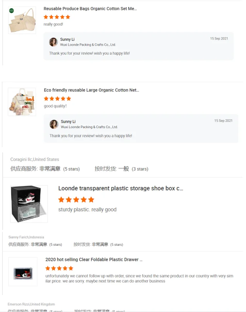Click the star rating under Eco friendly product
The height and width of the screenshot is (312, 246).
58,99
